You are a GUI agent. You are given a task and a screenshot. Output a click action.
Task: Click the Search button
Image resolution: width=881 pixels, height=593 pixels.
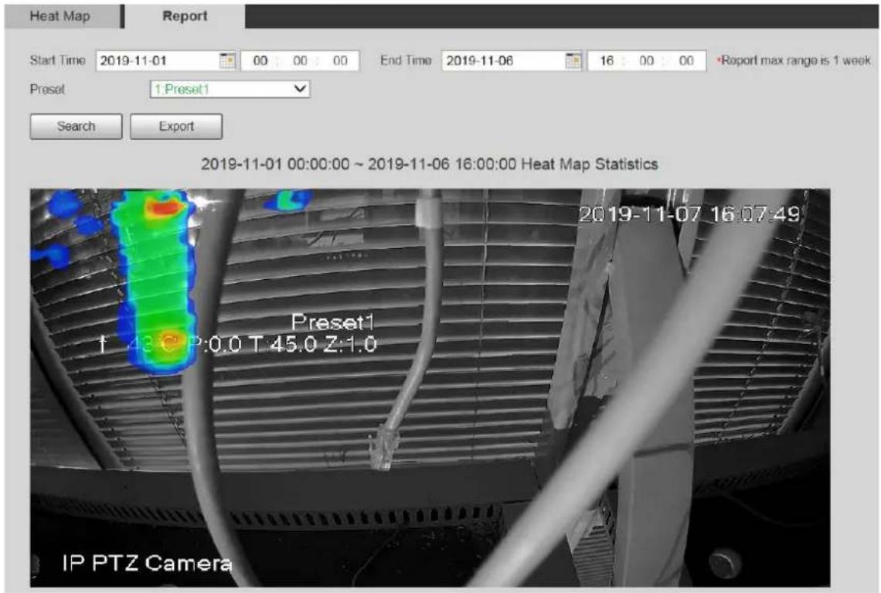click(x=76, y=127)
